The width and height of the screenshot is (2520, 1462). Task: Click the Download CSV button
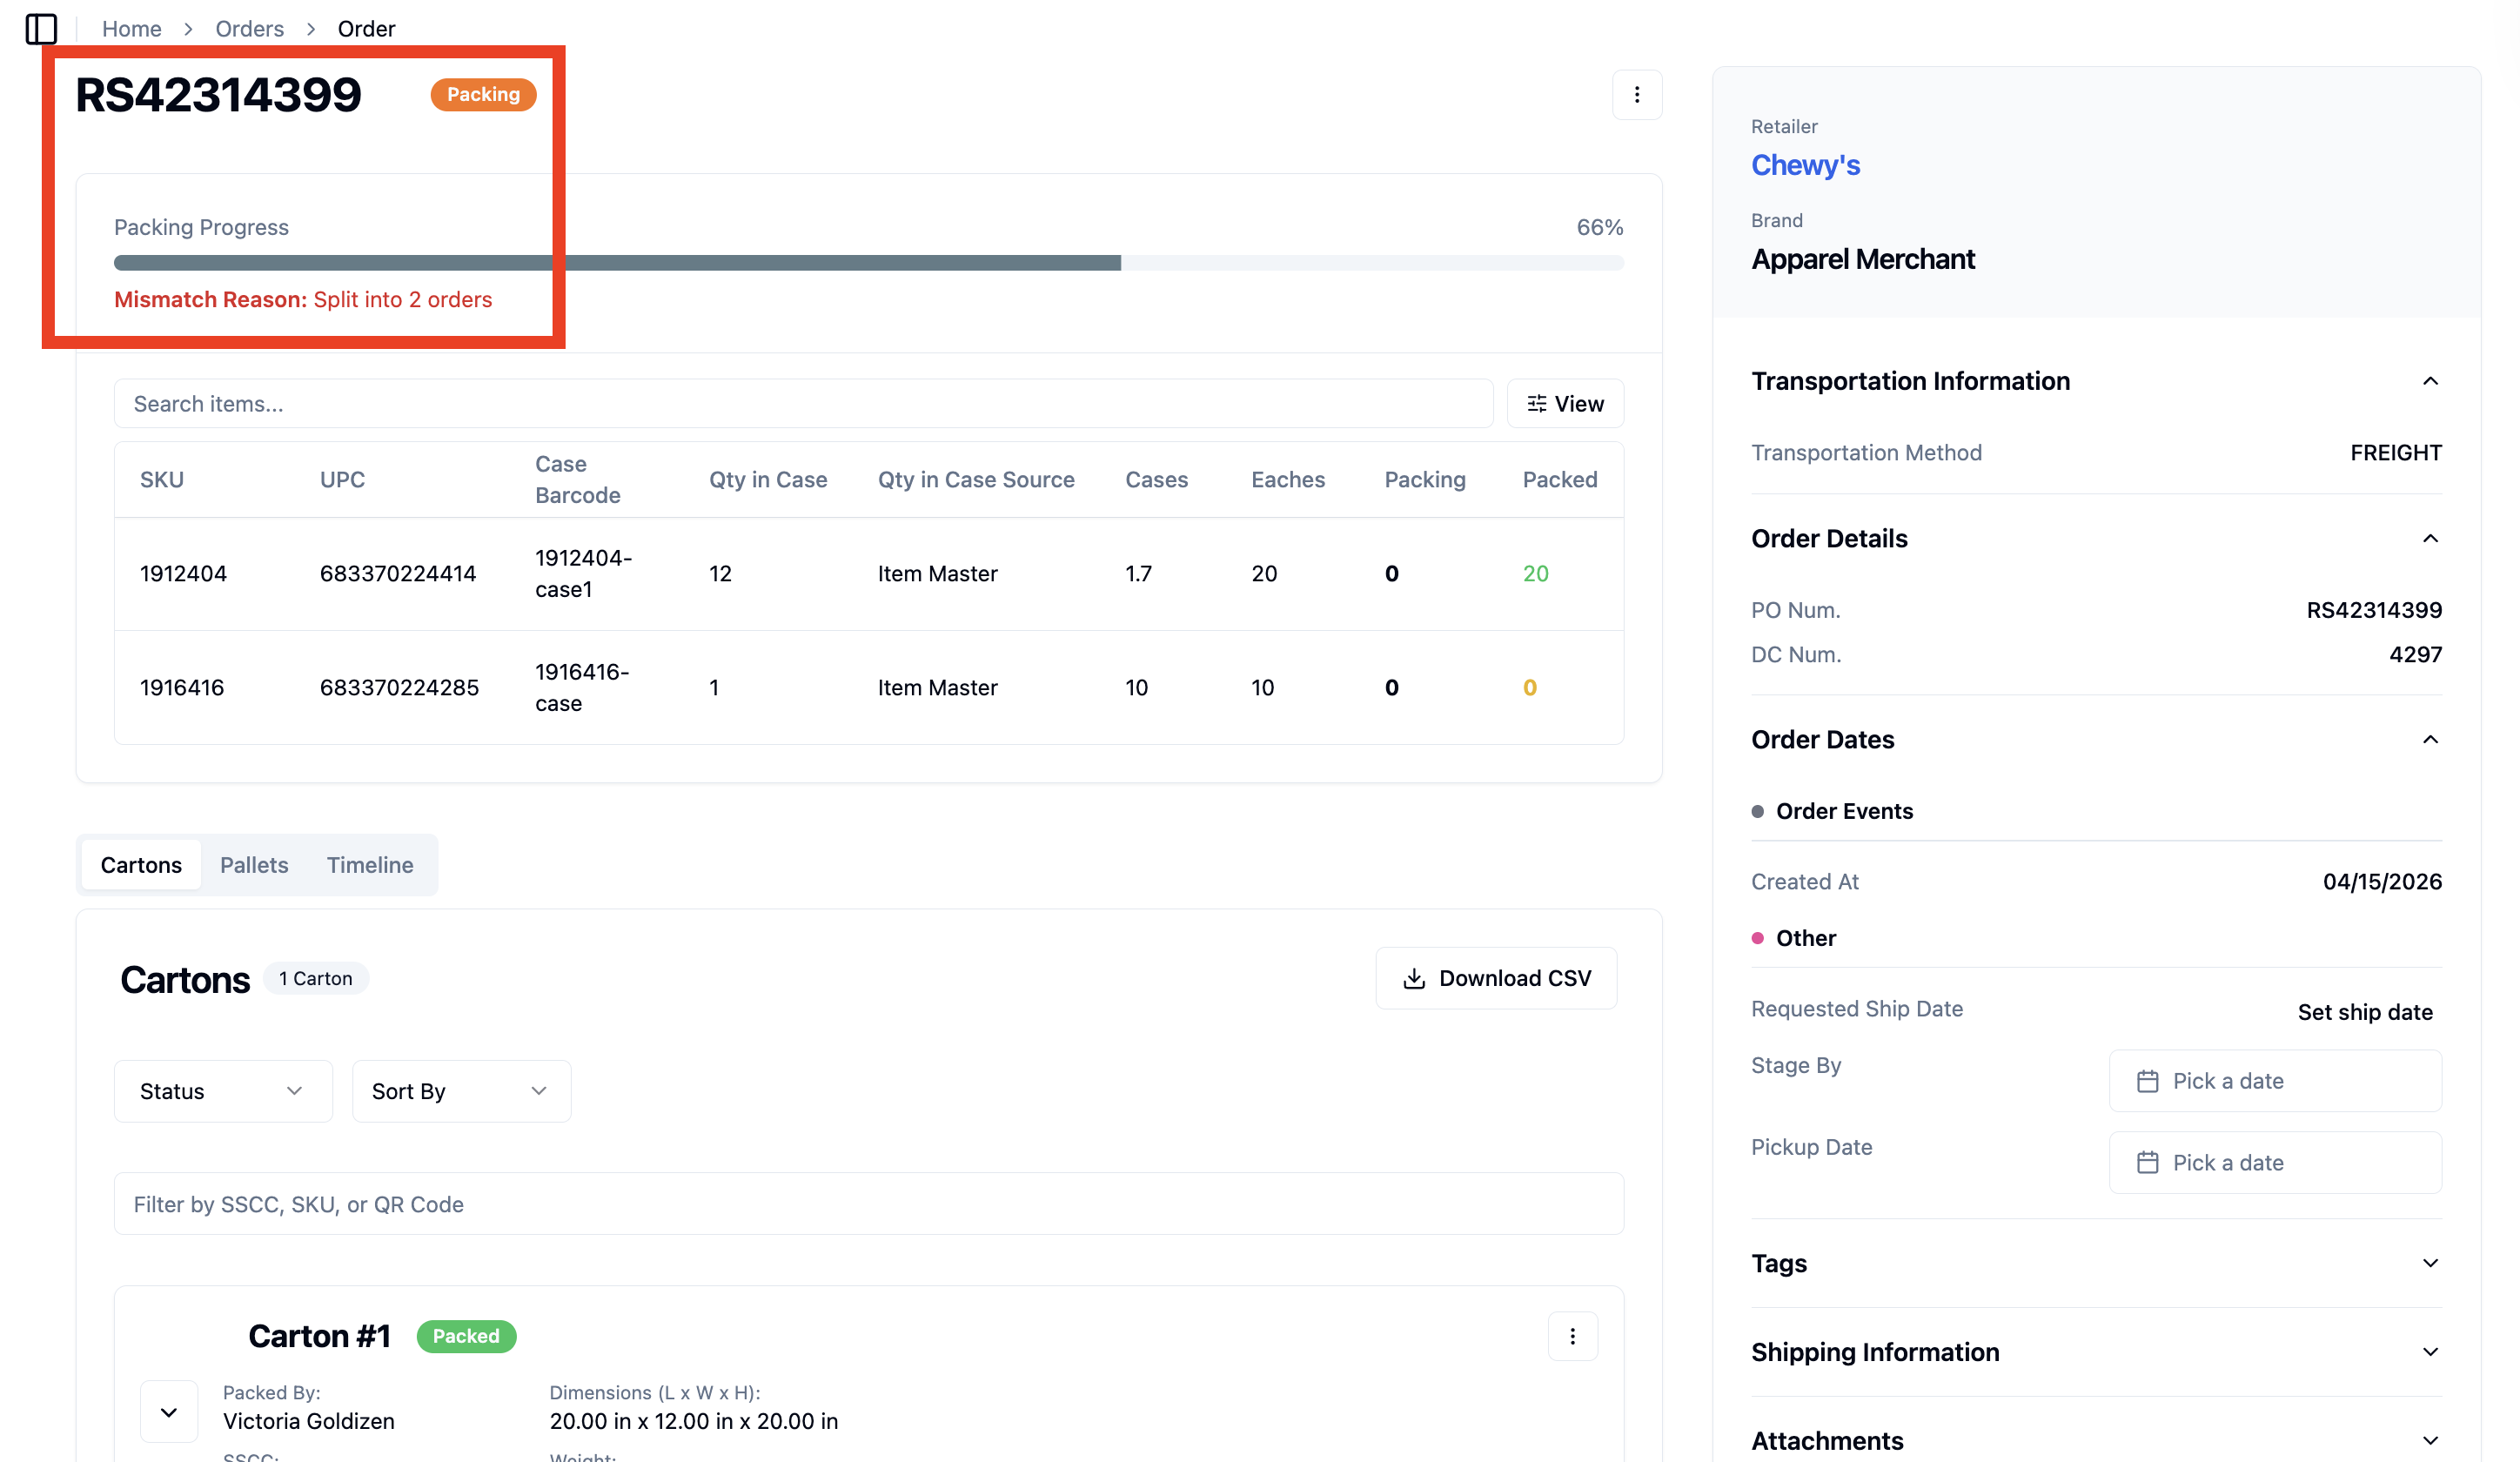1496,978
